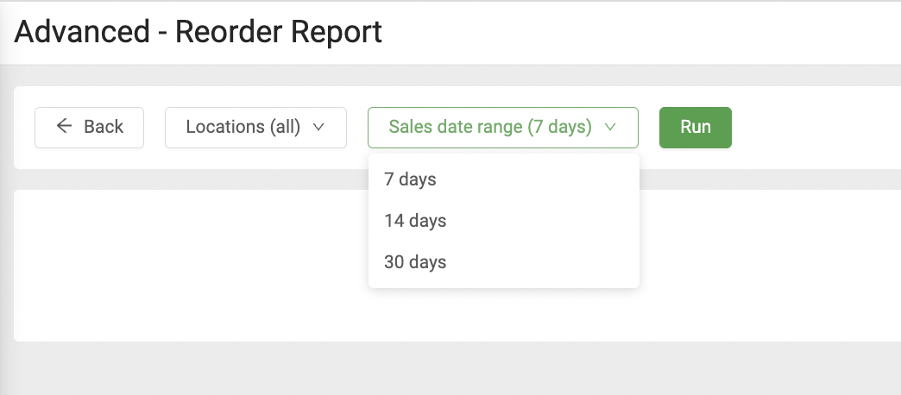Click the chevron icon beside Sales date range
This screenshot has width=901, height=395.
[610, 127]
